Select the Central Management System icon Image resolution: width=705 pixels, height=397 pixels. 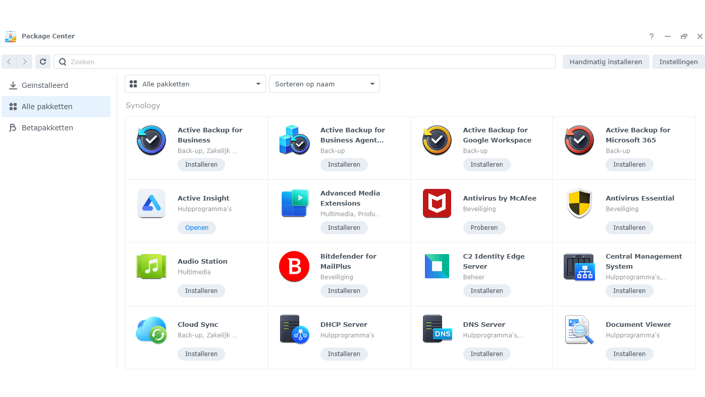click(579, 267)
